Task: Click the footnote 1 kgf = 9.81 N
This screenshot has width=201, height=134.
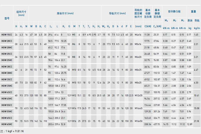Action: [x=14, y=131]
